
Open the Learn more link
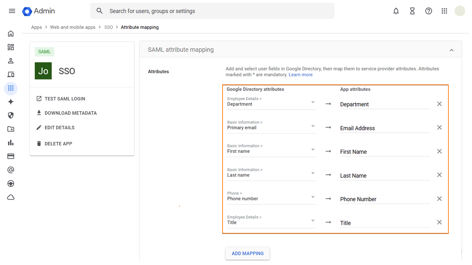(x=300, y=74)
